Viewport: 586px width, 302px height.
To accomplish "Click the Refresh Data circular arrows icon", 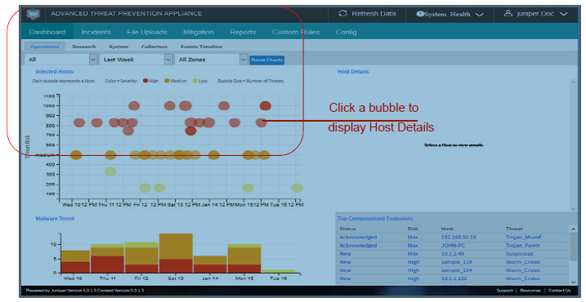I will [x=342, y=13].
